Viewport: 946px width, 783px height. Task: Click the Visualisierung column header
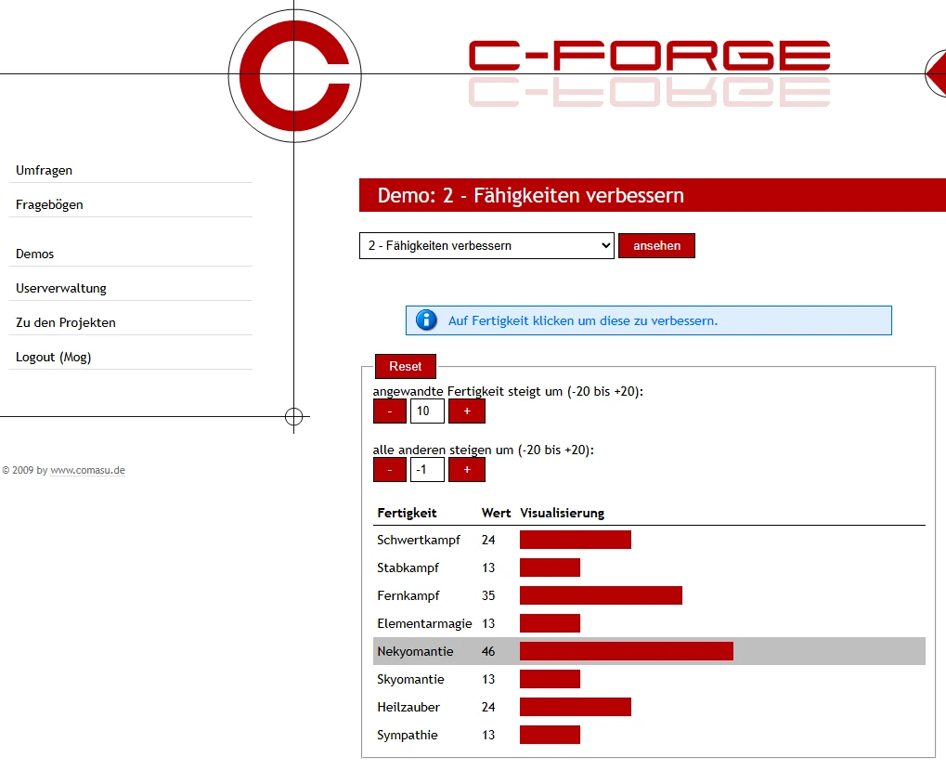563,513
